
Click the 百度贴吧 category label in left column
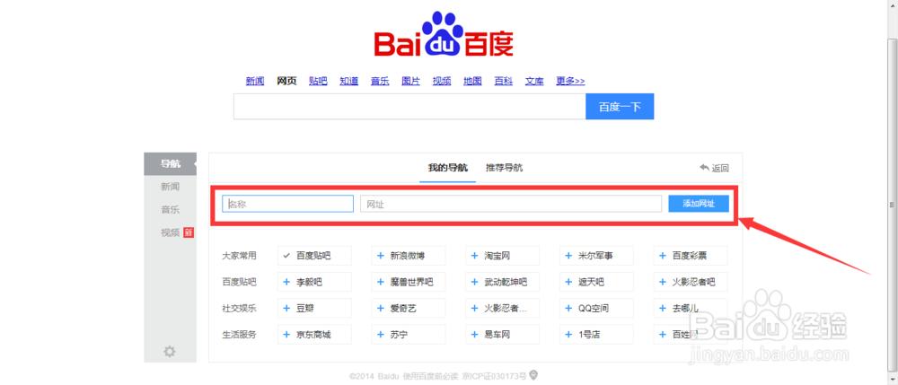[239, 282]
